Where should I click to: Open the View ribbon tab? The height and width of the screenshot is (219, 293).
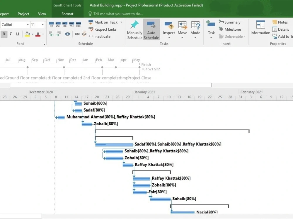pos(42,14)
